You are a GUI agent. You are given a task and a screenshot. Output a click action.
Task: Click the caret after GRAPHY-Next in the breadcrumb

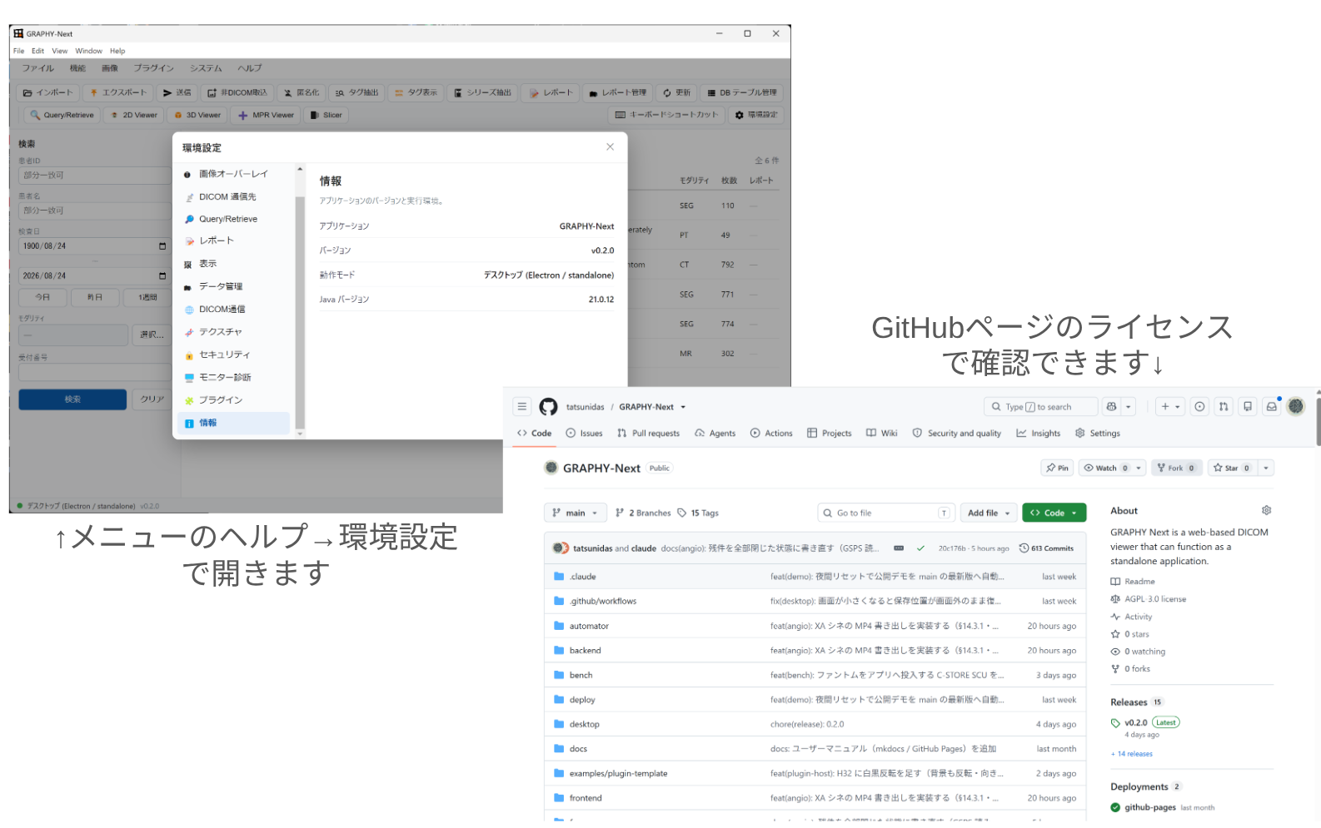683,407
